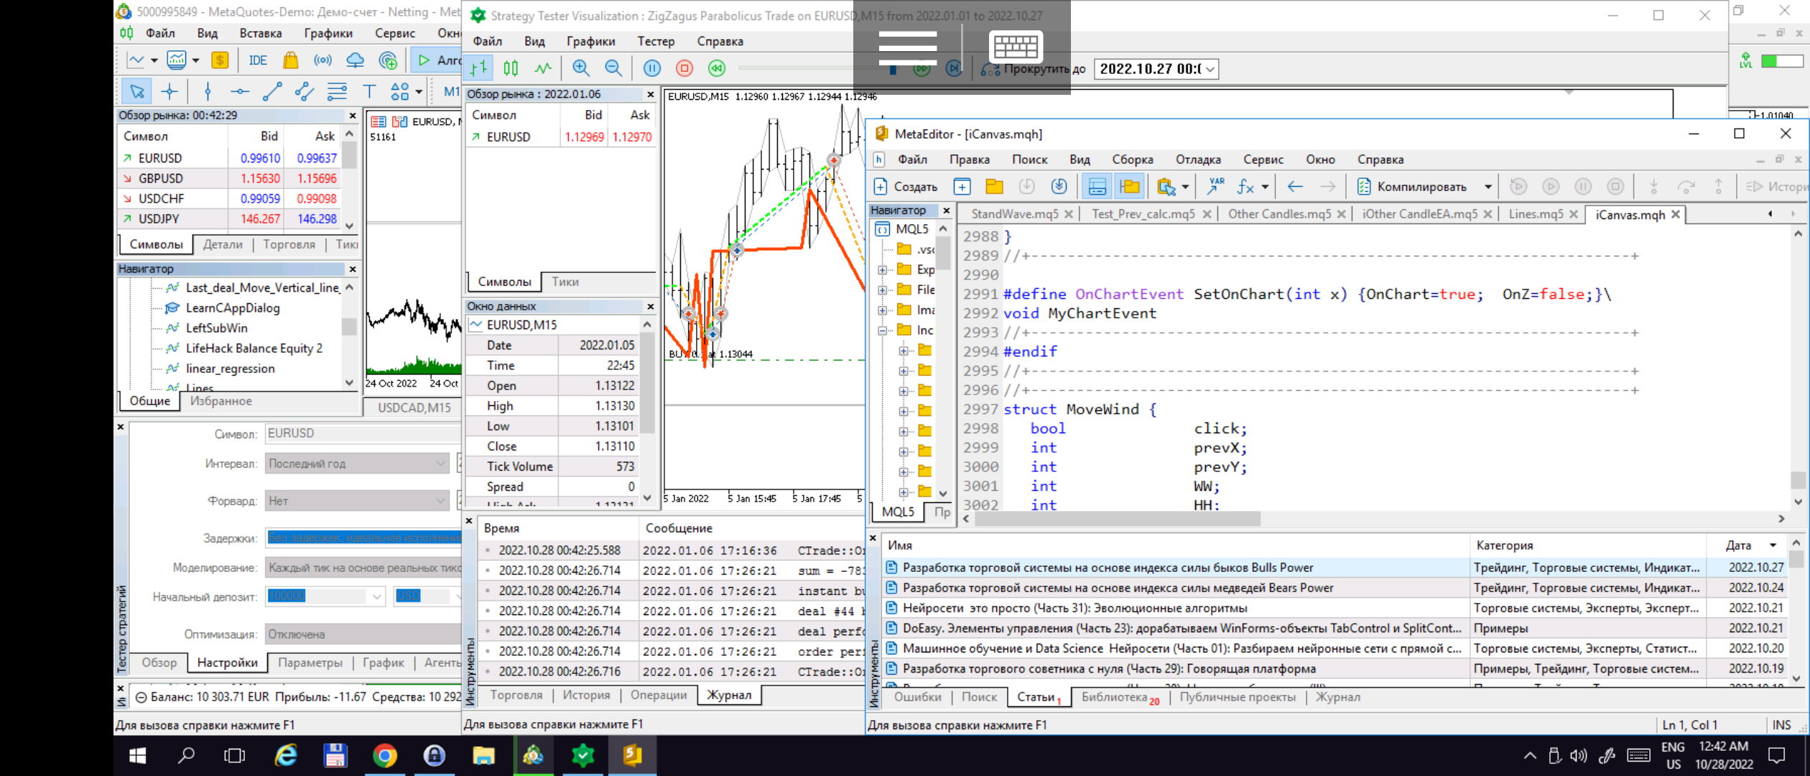This screenshot has width=1810, height=776.
Task: Switch to the Lines.mq5 editor tab
Action: 1536,214
